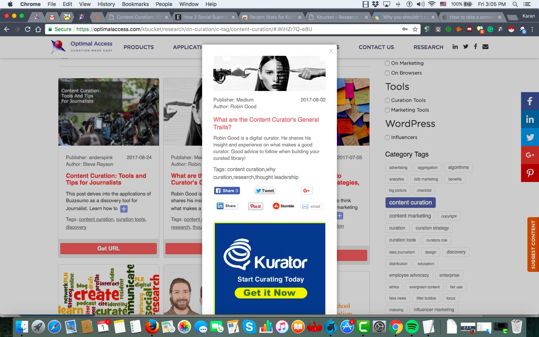Launch Firefox from the dock
539x337 pixels.
[x=152, y=327]
